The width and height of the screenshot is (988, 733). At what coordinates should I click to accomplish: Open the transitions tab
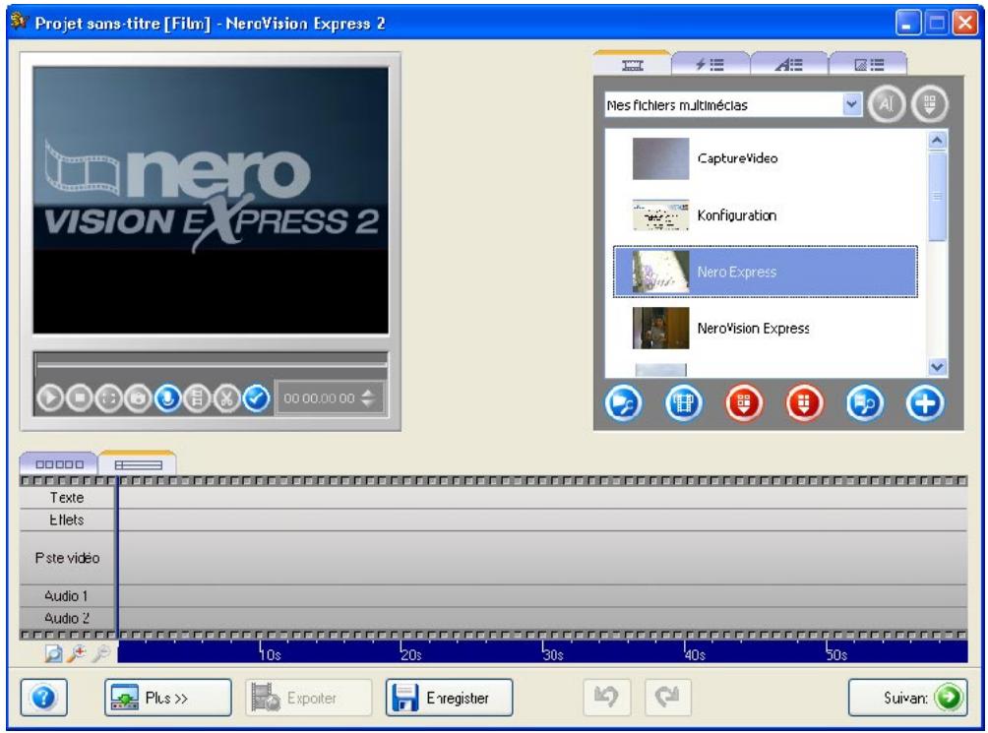click(x=868, y=65)
